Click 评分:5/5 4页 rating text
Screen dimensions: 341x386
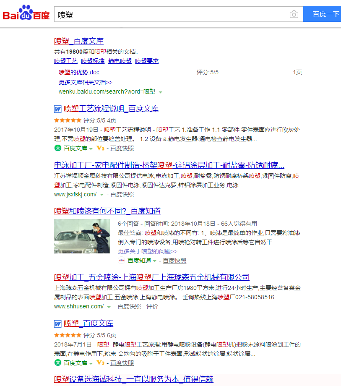tap(100, 120)
